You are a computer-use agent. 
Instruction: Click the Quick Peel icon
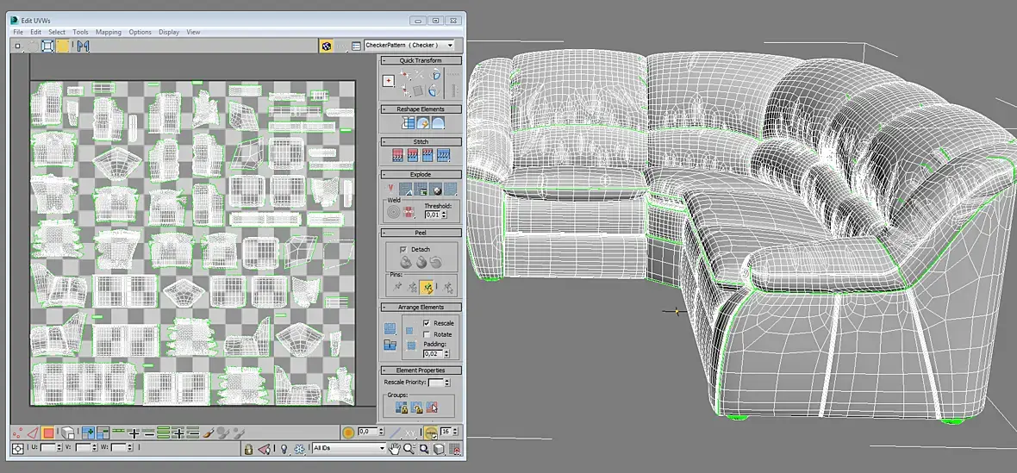click(x=405, y=263)
